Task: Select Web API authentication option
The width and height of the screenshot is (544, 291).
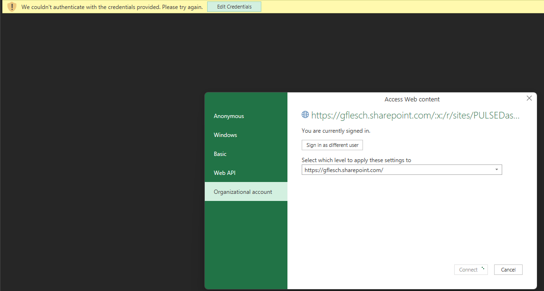Action: point(246,173)
